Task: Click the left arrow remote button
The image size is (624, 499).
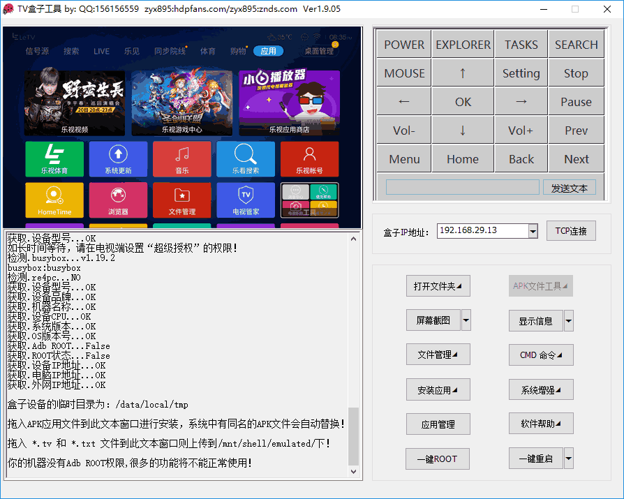Action: [x=404, y=101]
